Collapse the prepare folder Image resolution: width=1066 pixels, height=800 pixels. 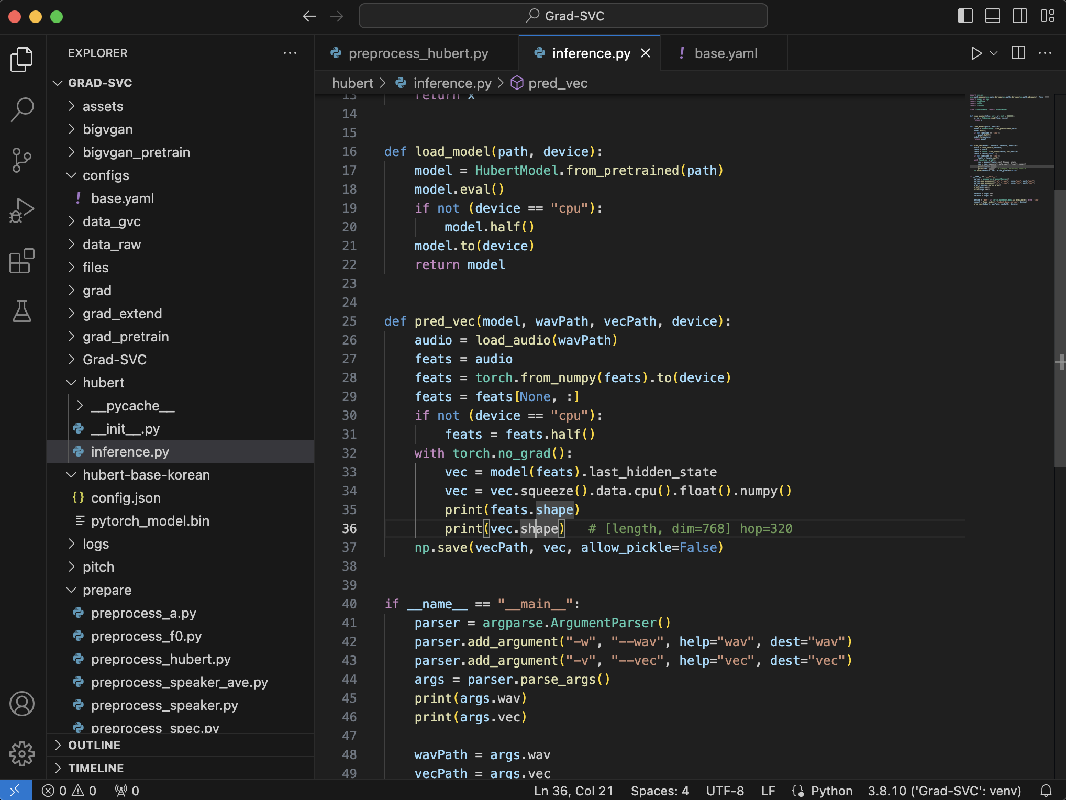[x=181, y=590]
